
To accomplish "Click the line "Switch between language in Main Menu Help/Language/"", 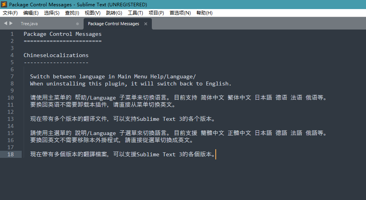I will coord(113,76).
